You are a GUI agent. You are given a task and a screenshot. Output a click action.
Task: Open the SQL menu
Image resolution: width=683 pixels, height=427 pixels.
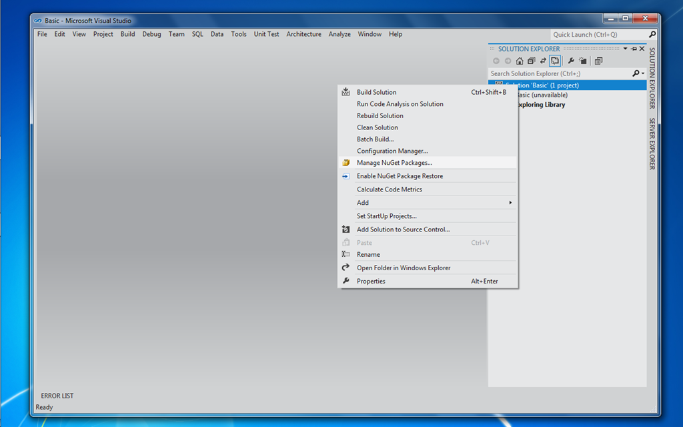point(197,34)
